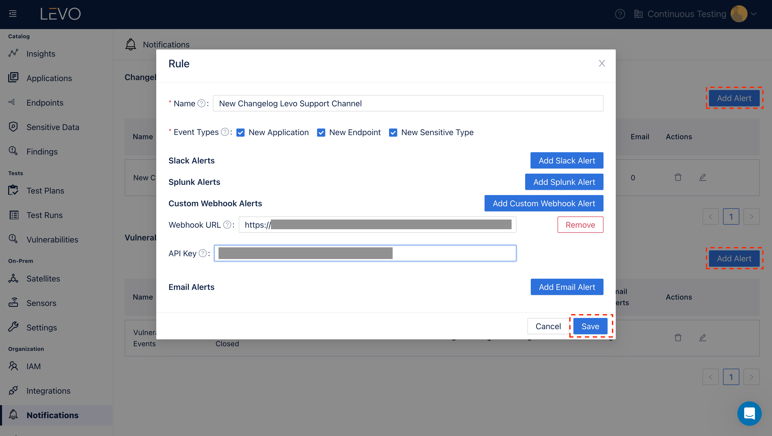The width and height of the screenshot is (772, 436).
Task: Click the hamburger menu collapse icon
Action: pos(13,14)
